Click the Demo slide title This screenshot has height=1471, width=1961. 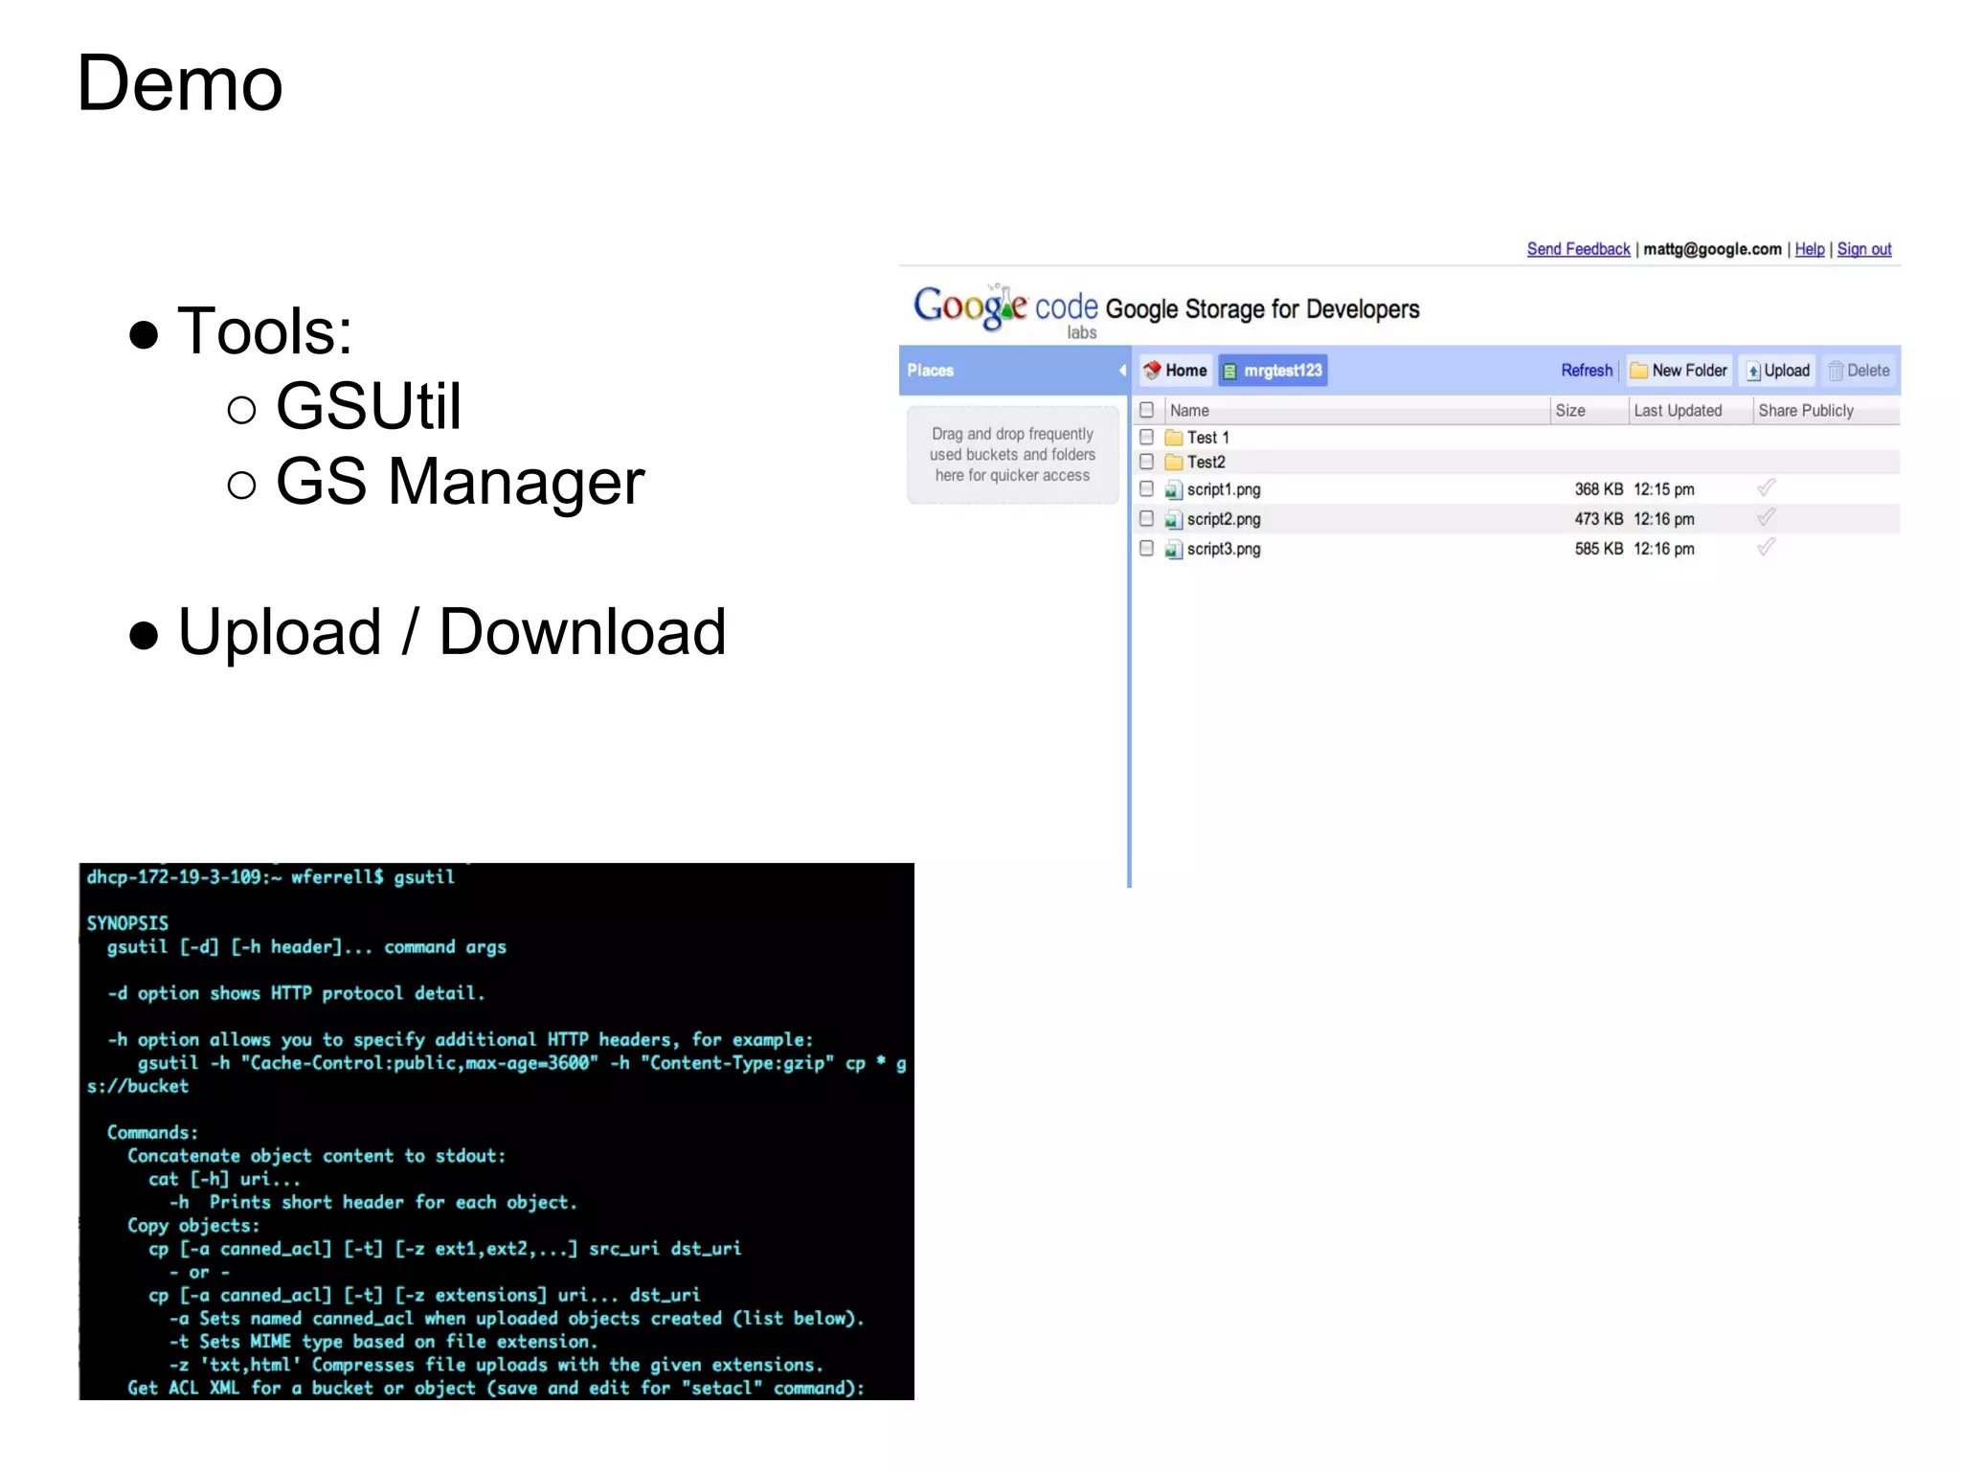pos(180,83)
